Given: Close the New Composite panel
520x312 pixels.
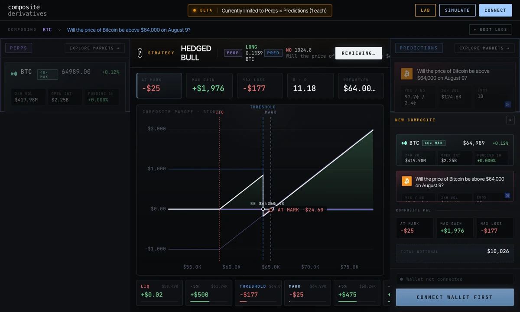Looking at the screenshot, I should point(510,120).
